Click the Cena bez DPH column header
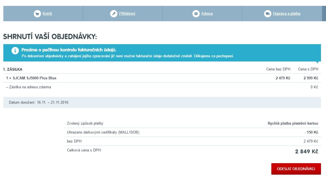 [278, 69]
